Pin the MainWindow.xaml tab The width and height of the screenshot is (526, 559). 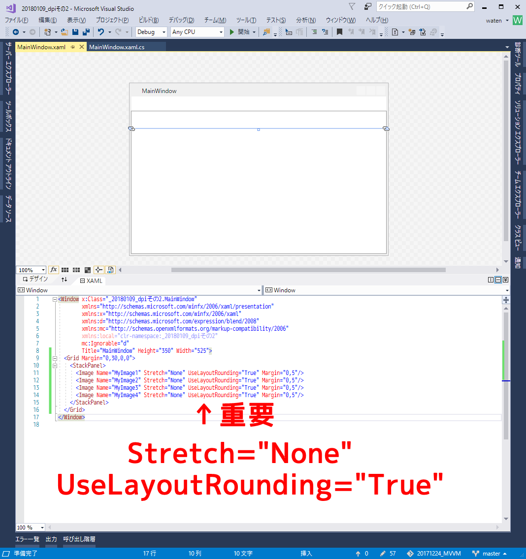72,47
